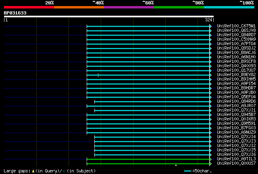Viewport: 258px width, 174px height.
Task: Click subject name UniRef100_Q9SDJ2
Action: tap(236, 48)
